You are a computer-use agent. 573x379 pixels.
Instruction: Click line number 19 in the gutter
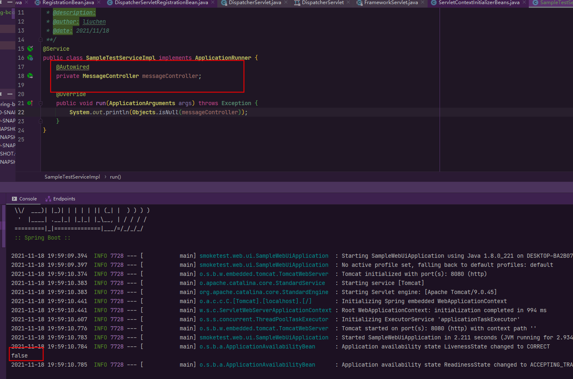[x=21, y=85]
